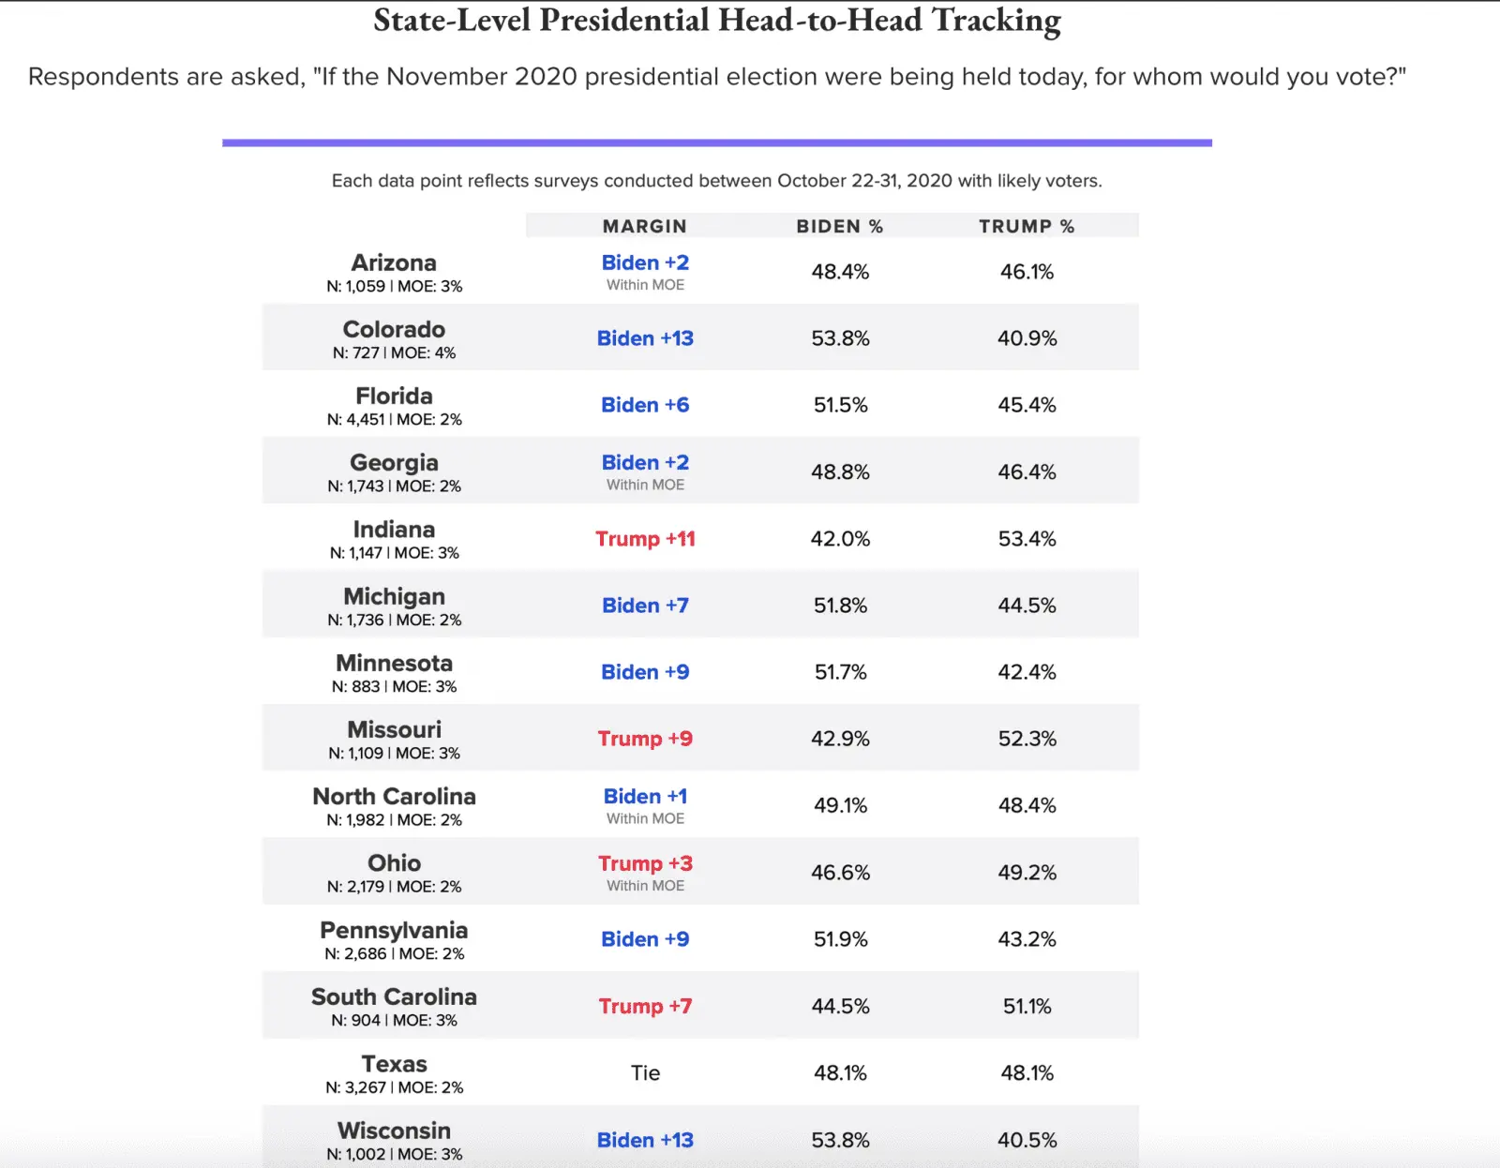Click the survey dates note about likely voters
The width and height of the screenshot is (1500, 1168).
point(717,181)
